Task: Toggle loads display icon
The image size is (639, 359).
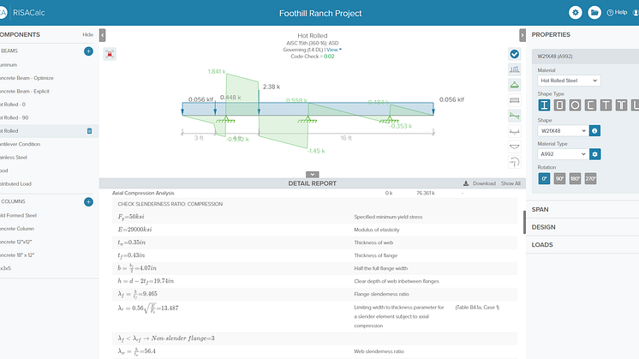Action: 514,69
